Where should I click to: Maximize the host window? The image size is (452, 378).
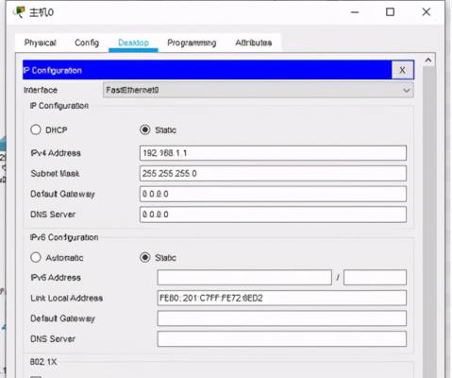[390, 12]
